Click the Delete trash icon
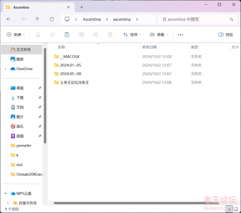Viewport: 241px width, 213px height. click(110, 35)
